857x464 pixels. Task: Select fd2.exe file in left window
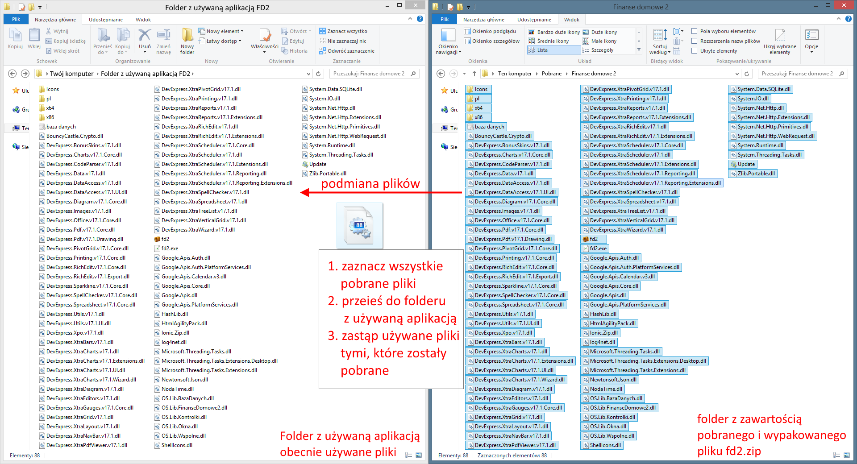pyautogui.click(x=170, y=249)
